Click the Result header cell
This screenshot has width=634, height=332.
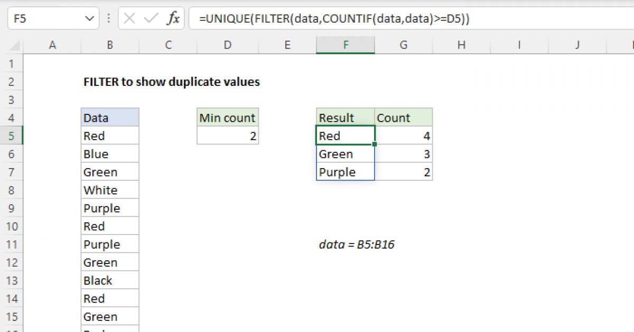pyautogui.click(x=345, y=118)
